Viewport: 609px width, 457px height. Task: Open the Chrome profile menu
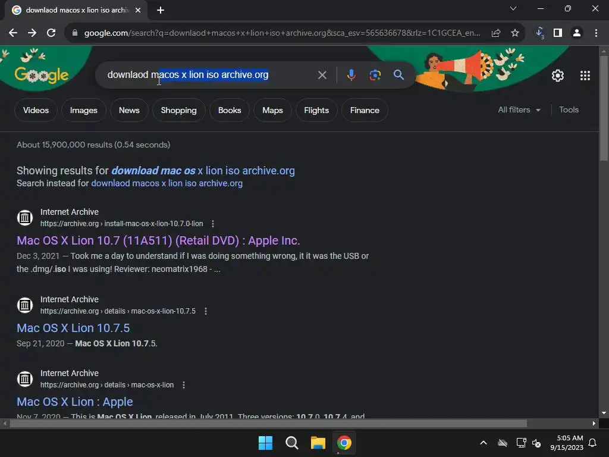[x=577, y=33]
